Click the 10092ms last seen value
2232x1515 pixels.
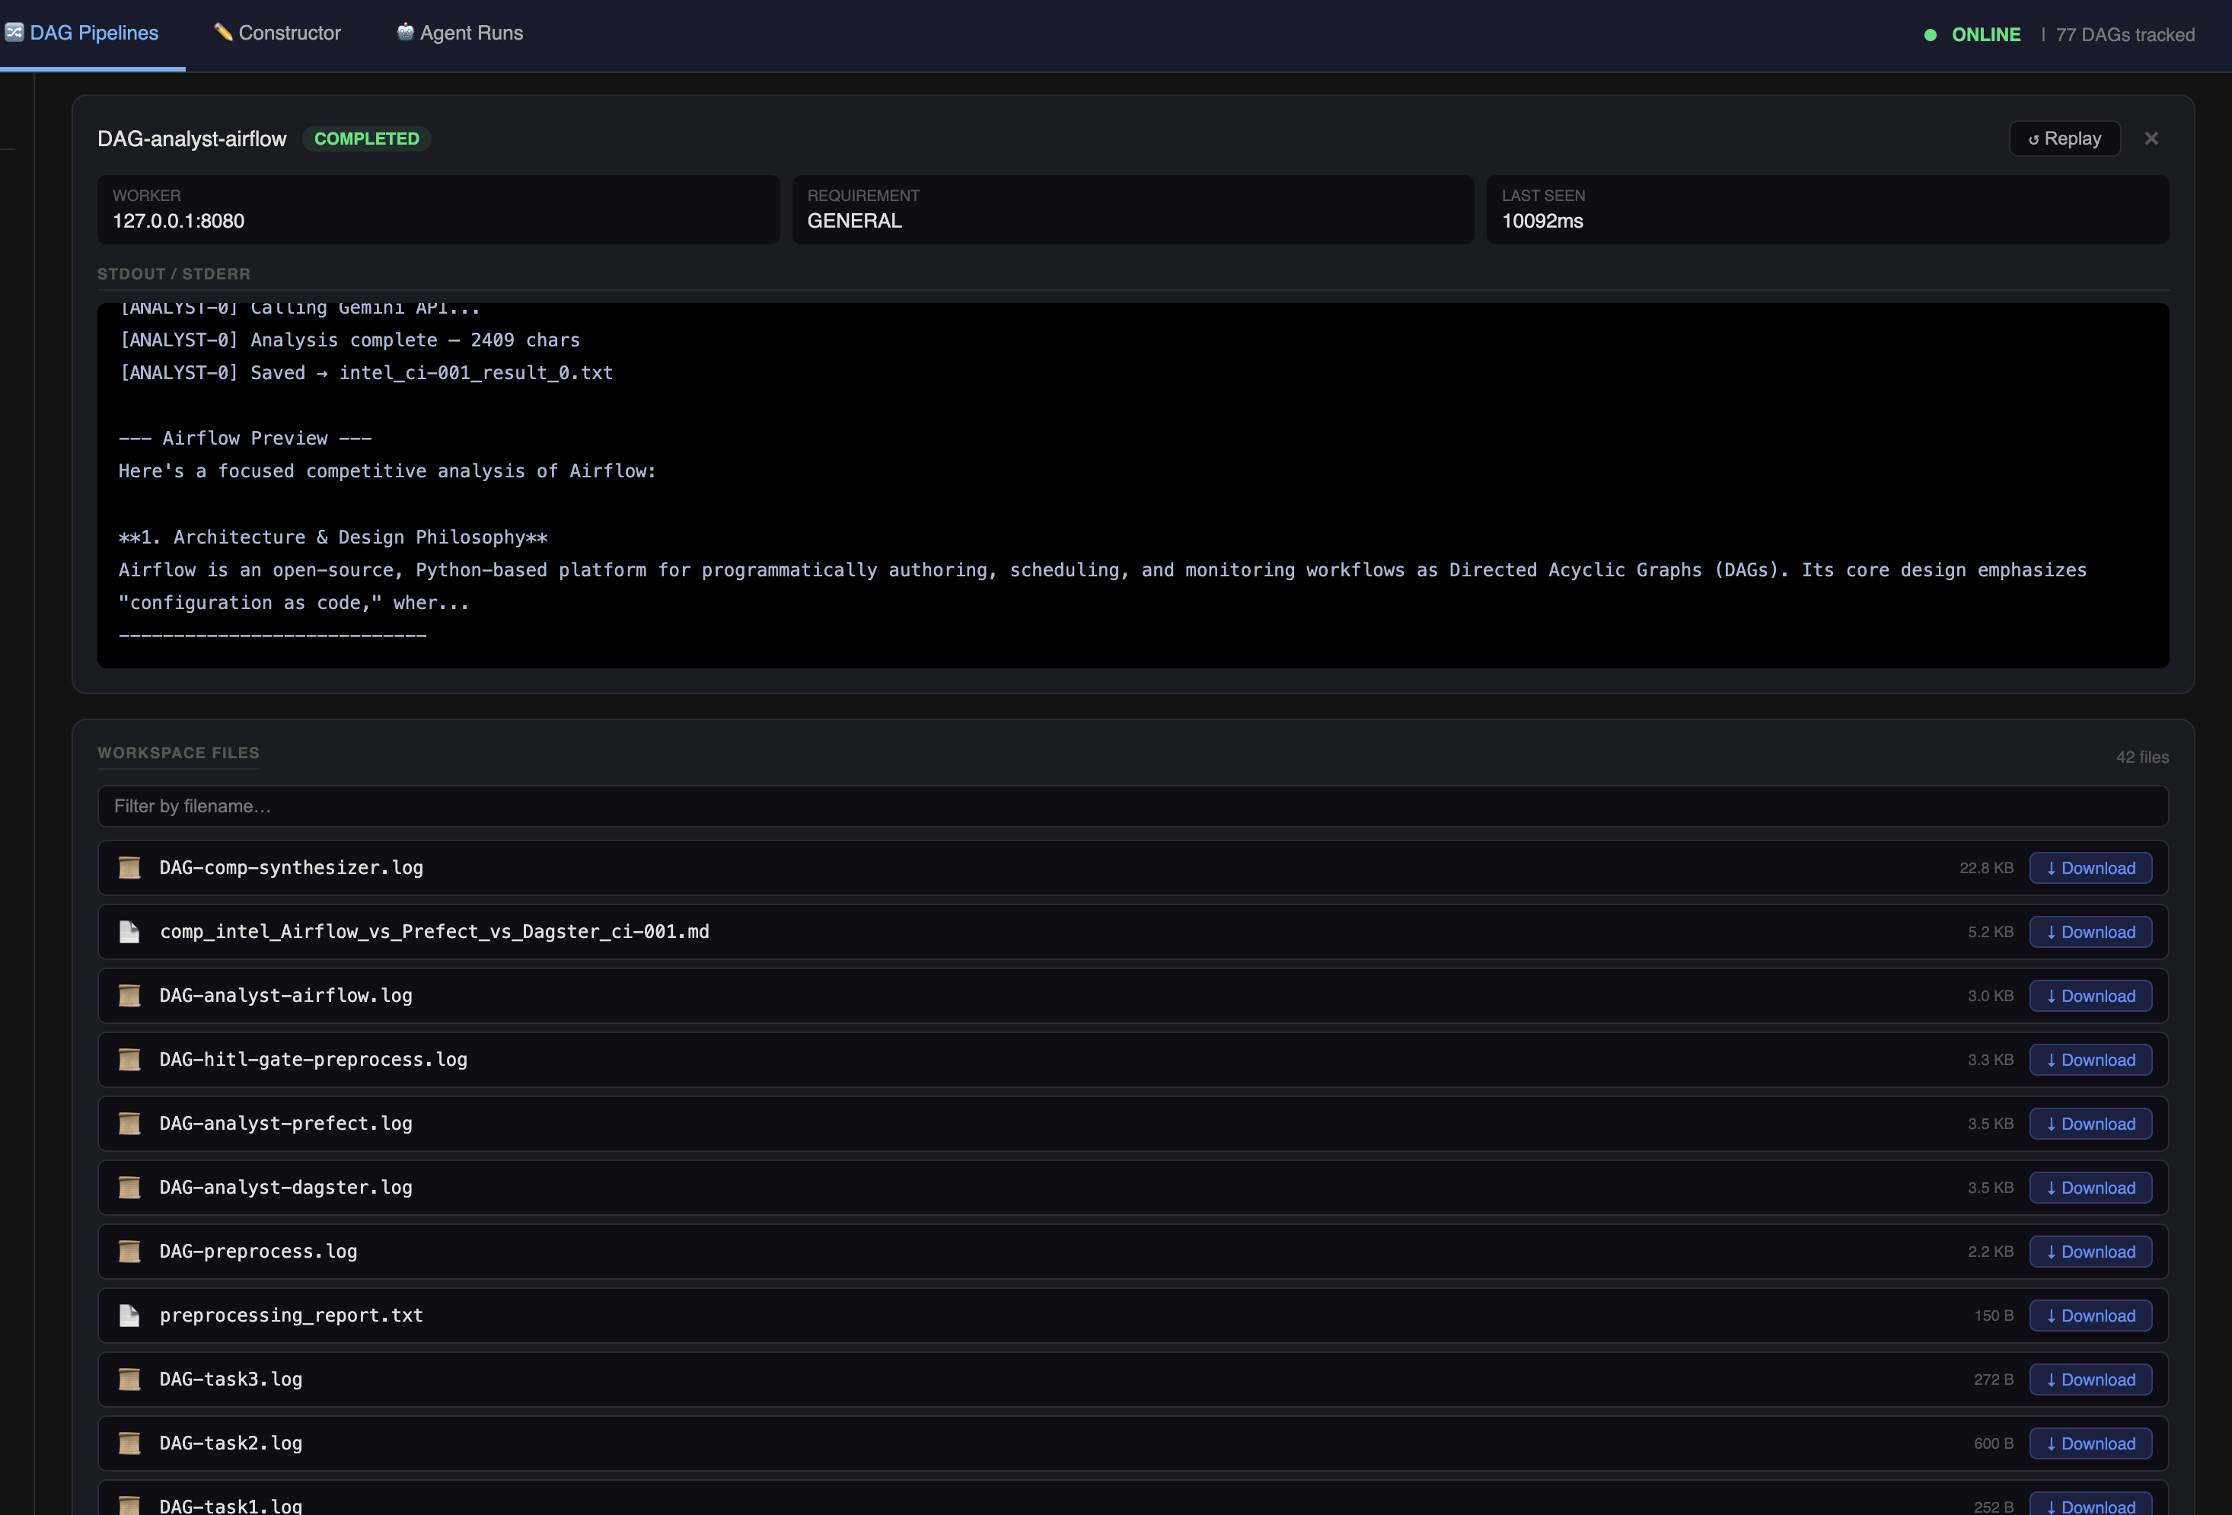click(x=1542, y=221)
